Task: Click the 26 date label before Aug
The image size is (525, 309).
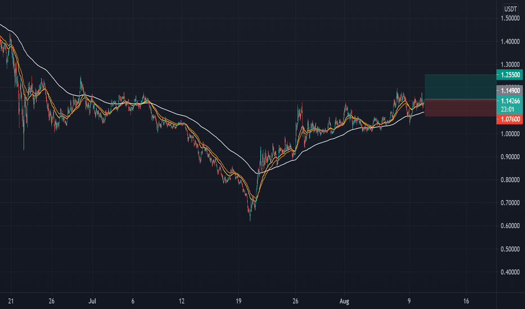Action: 295,301
